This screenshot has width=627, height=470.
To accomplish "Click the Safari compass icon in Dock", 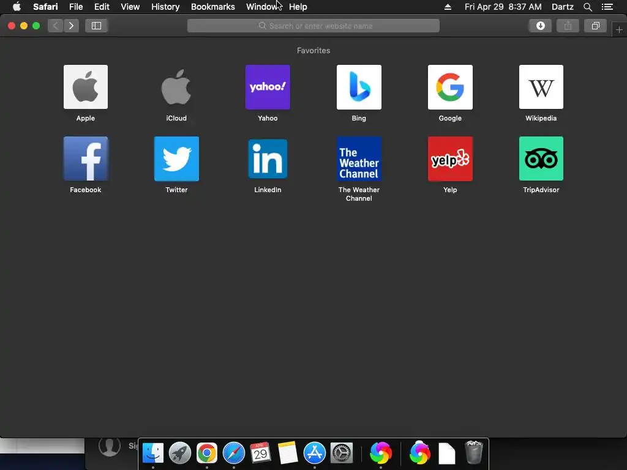I will coord(233,453).
